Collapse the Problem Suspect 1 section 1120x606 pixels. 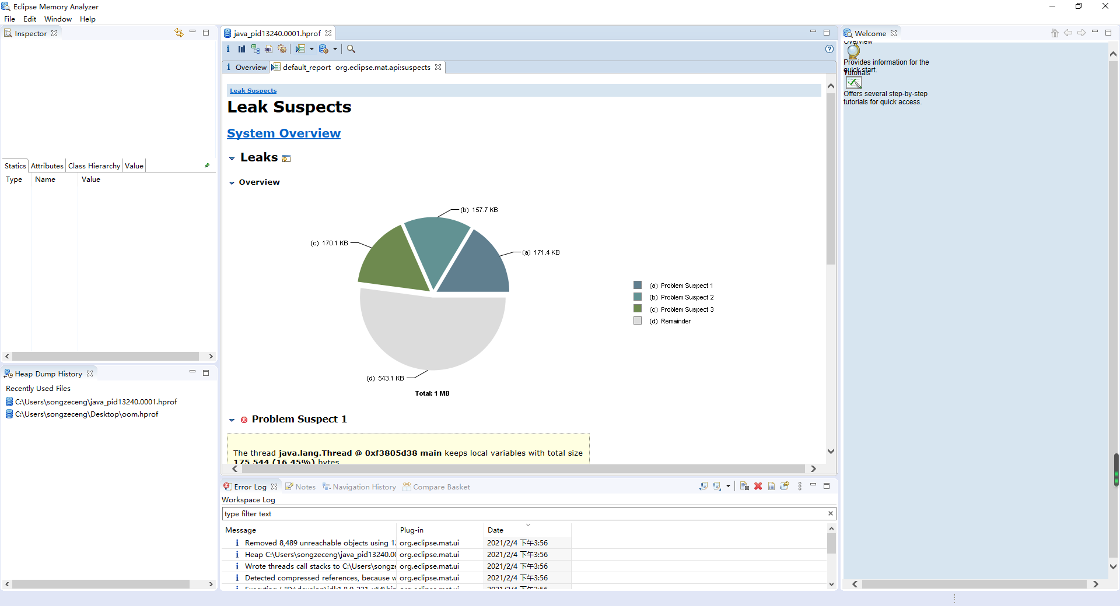click(232, 420)
